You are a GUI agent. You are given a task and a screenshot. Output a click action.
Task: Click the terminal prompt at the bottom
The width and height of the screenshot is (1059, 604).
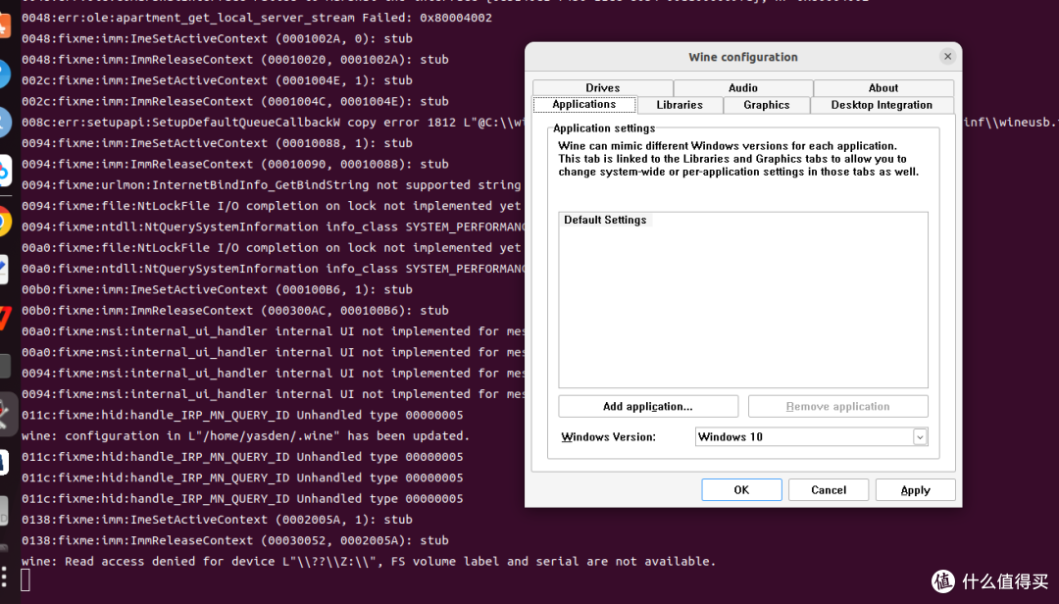click(28, 580)
